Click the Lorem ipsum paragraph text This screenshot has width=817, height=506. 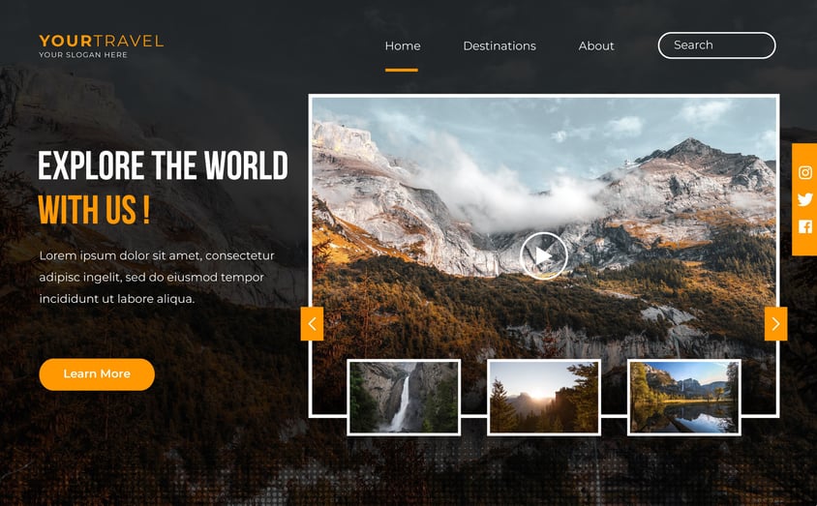pyautogui.click(x=156, y=277)
